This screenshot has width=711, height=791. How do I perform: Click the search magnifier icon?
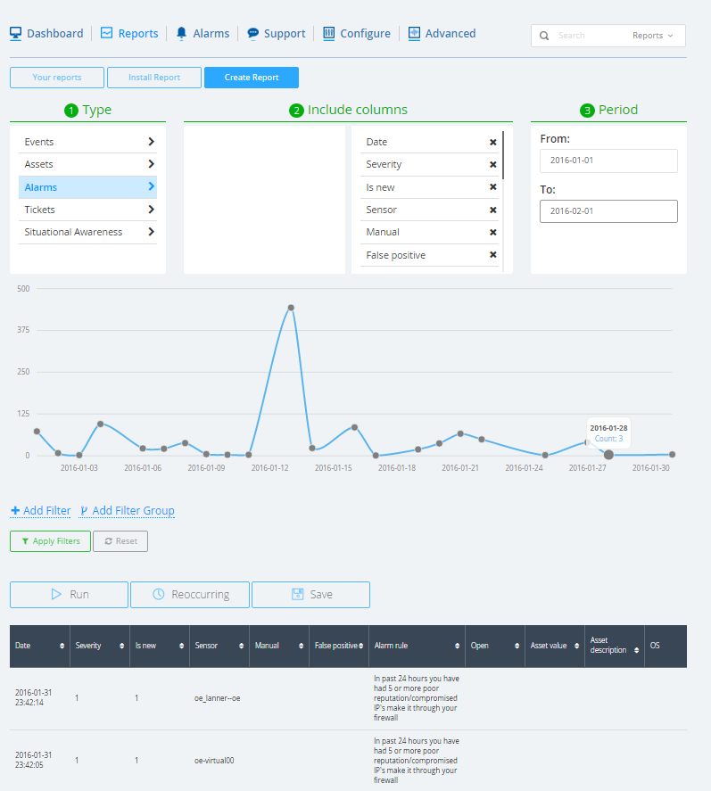[x=544, y=36]
